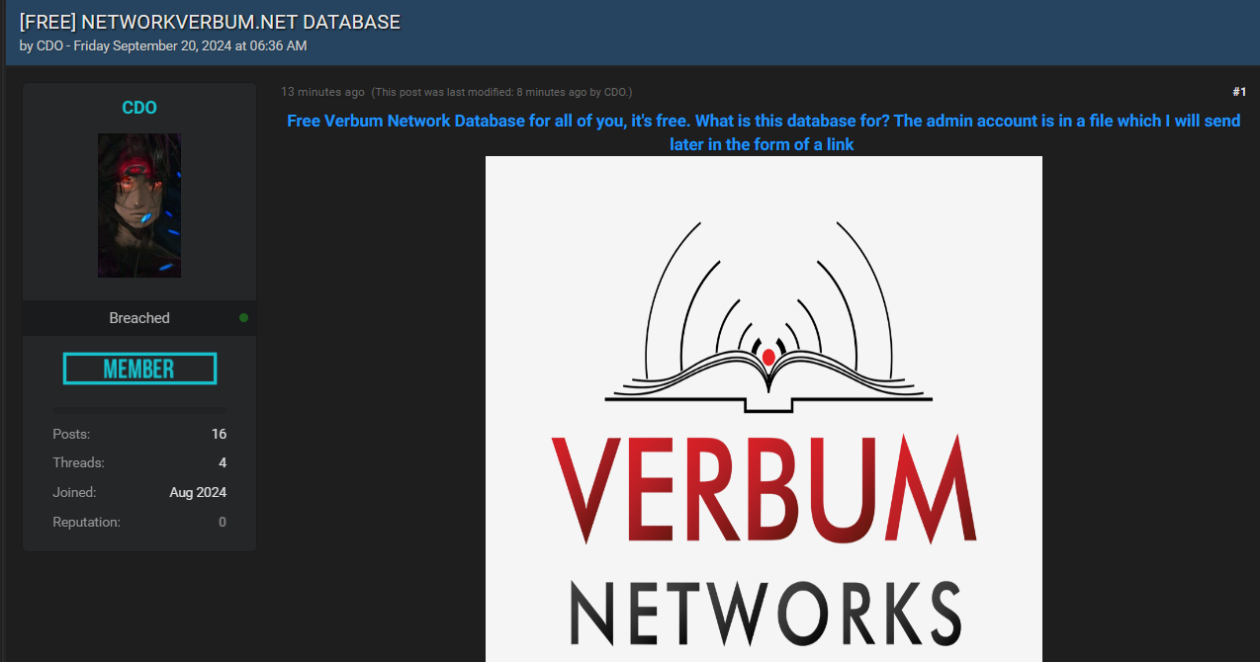This screenshot has width=1260, height=662.
Task: Click the blue post message text
Action: (763, 132)
